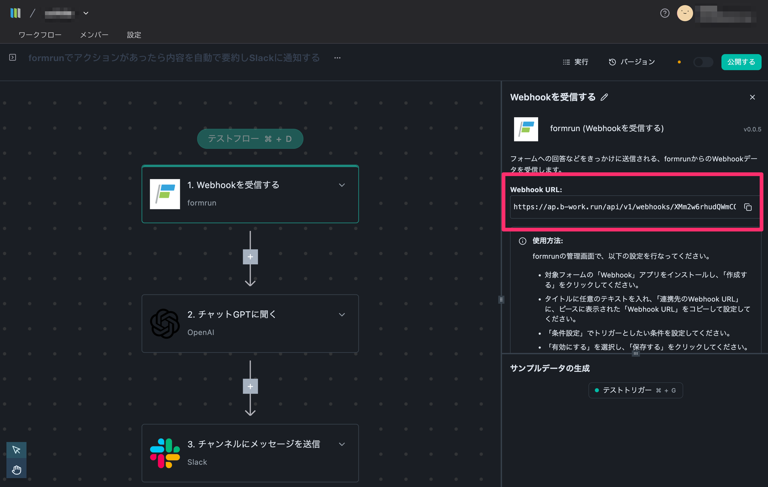The image size is (768, 487).
Task: Open the help question mark icon
Action: coord(664,13)
